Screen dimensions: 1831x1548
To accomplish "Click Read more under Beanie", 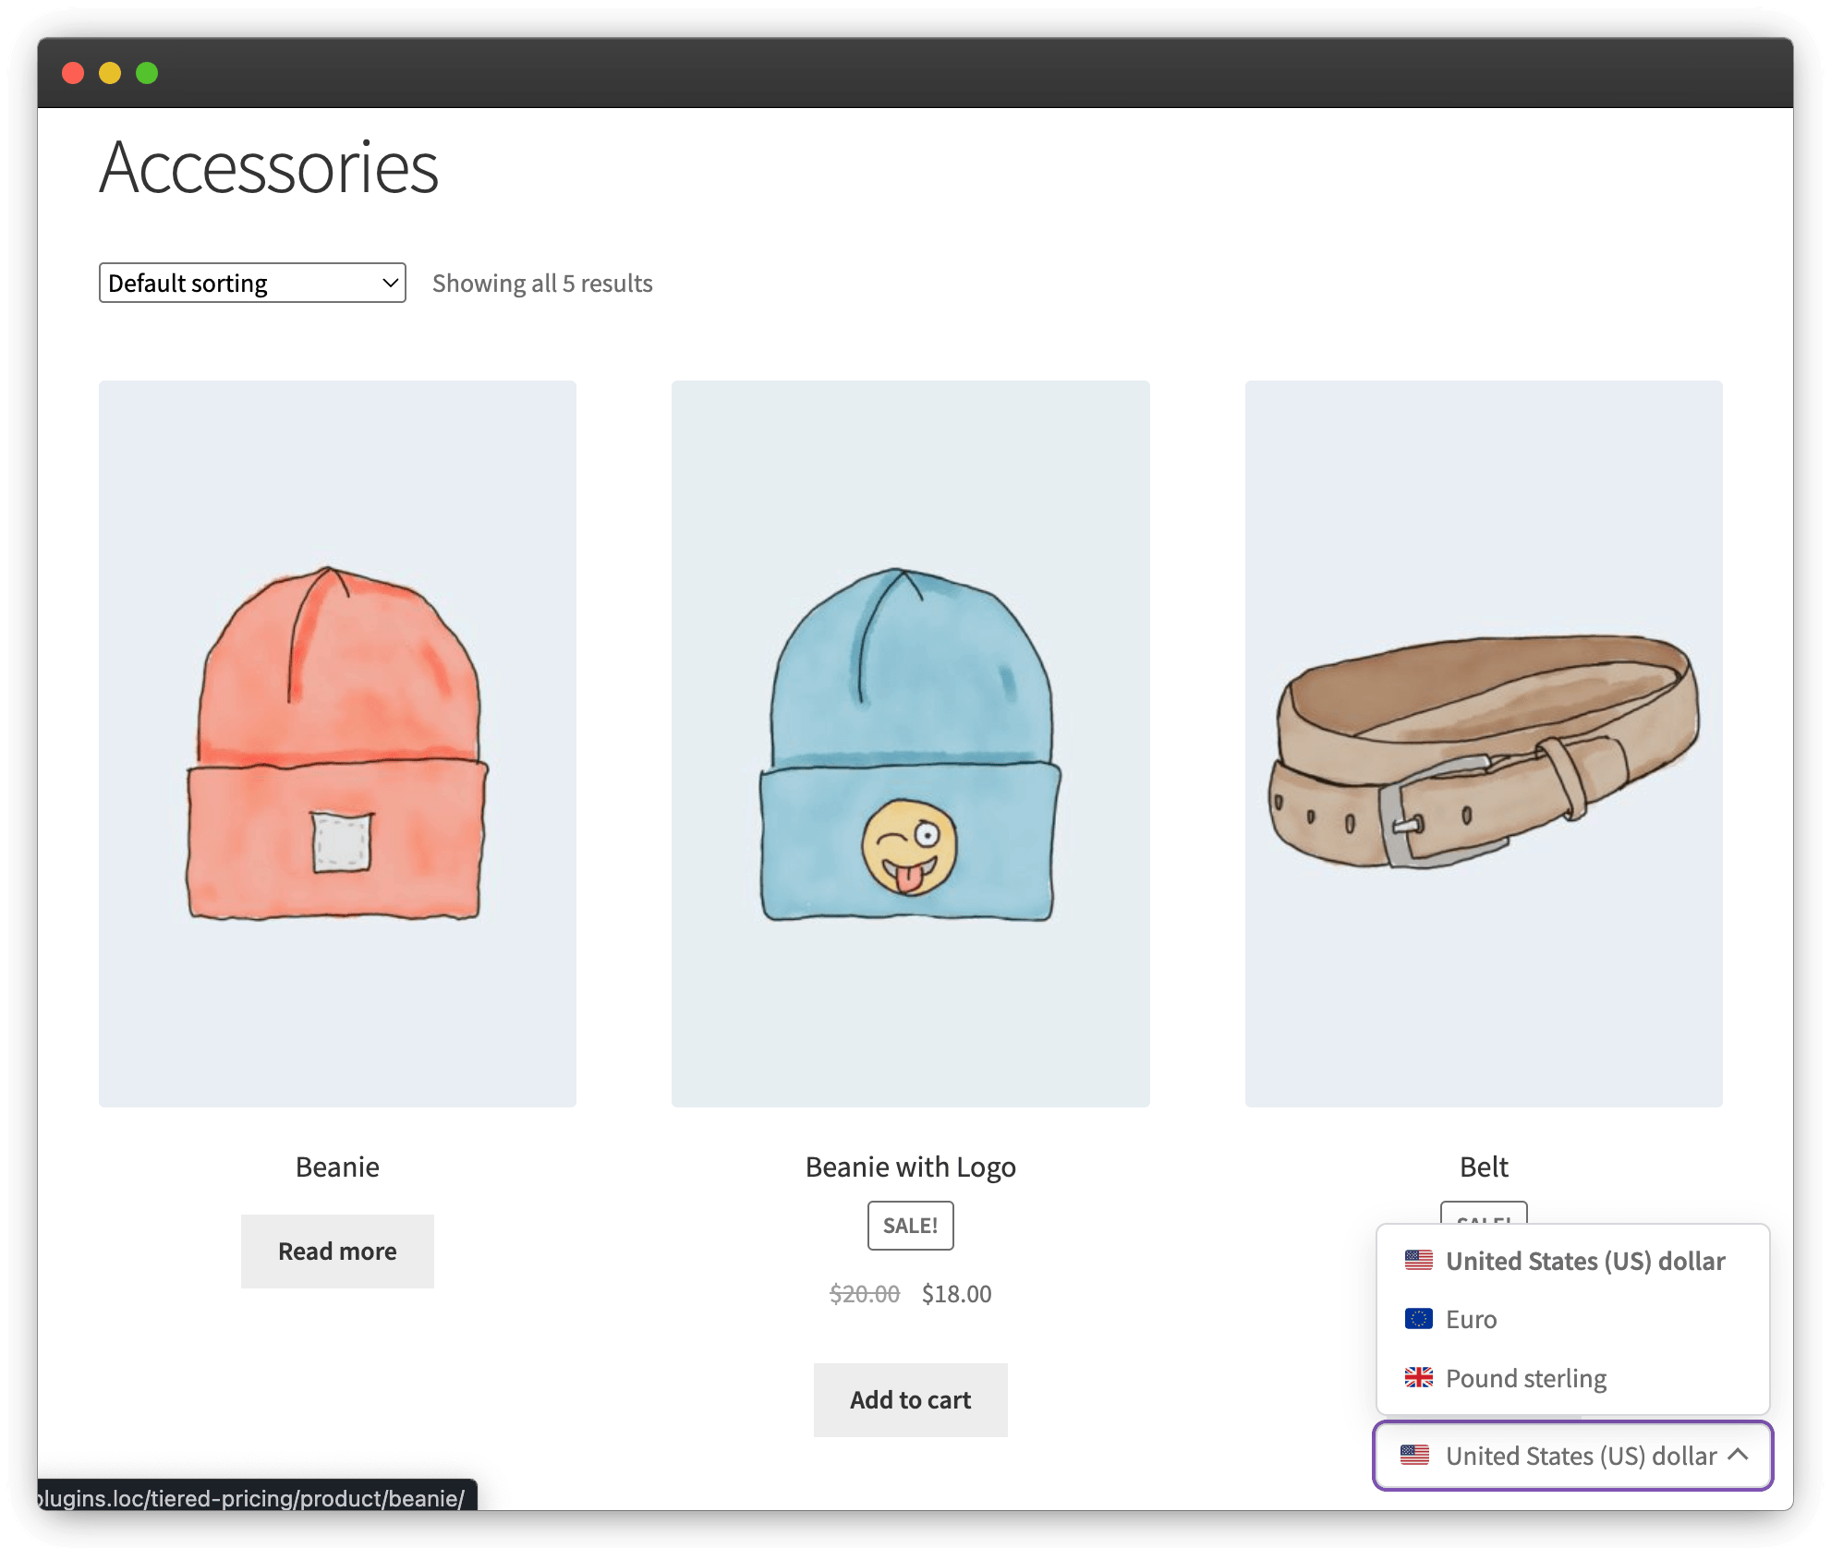I will click(x=337, y=1252).
